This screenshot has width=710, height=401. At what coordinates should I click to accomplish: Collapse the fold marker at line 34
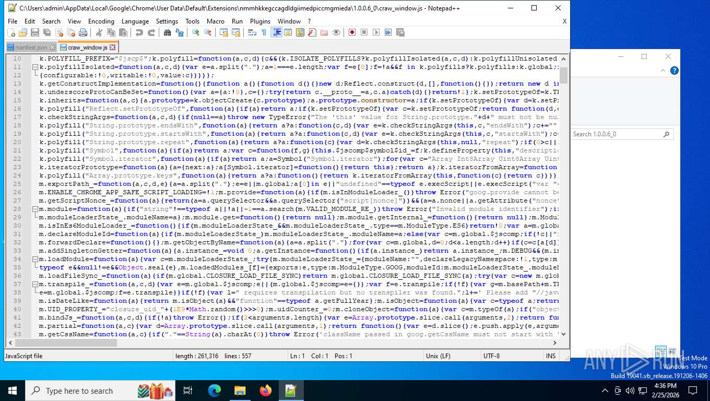point(35,259)
